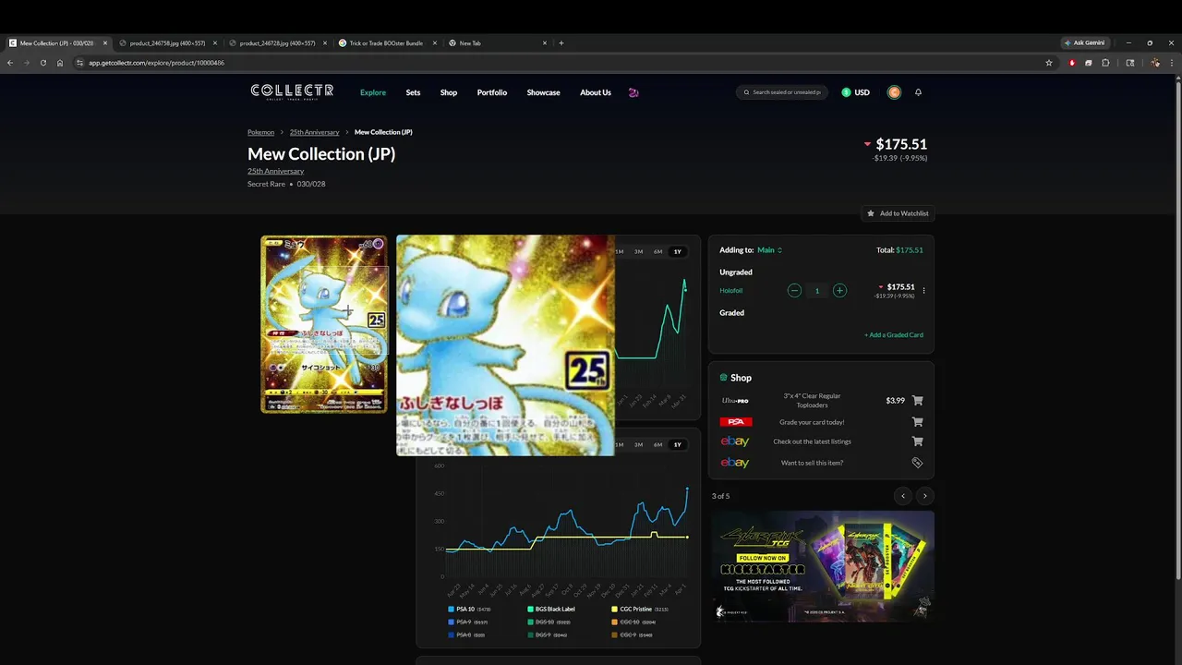Open the Ultra Pro brand logo
Image resolution: width=1182 pixels, height=665 pixels.
[x=735, y=401]
